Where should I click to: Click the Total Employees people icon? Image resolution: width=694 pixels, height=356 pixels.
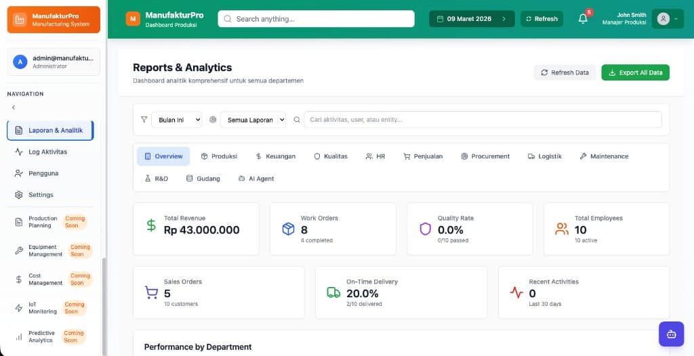(562, 229)
